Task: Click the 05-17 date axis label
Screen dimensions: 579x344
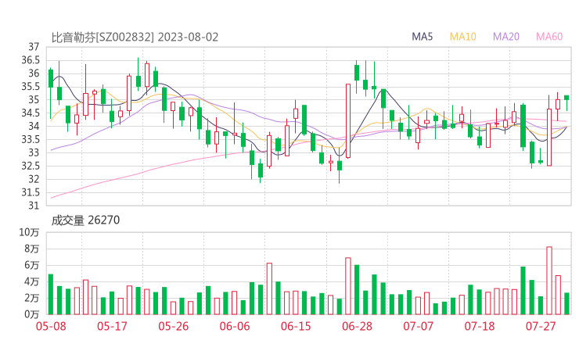Action: click(112, 326)
